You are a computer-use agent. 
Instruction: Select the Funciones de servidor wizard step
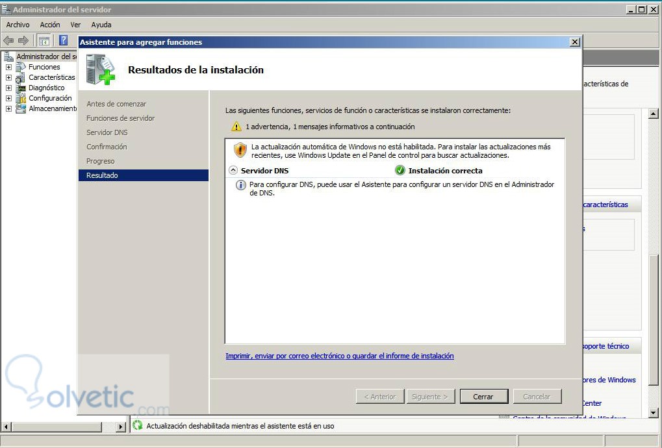tap(120, 118)
